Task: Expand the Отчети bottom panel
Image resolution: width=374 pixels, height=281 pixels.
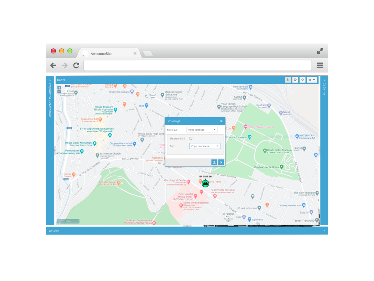Action: point(324,231)
